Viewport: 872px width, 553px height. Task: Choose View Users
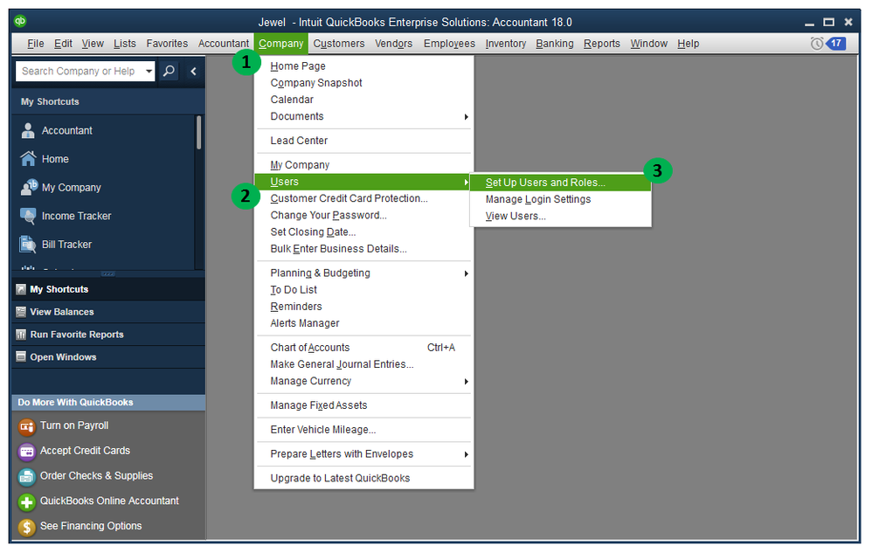(561, 216)
